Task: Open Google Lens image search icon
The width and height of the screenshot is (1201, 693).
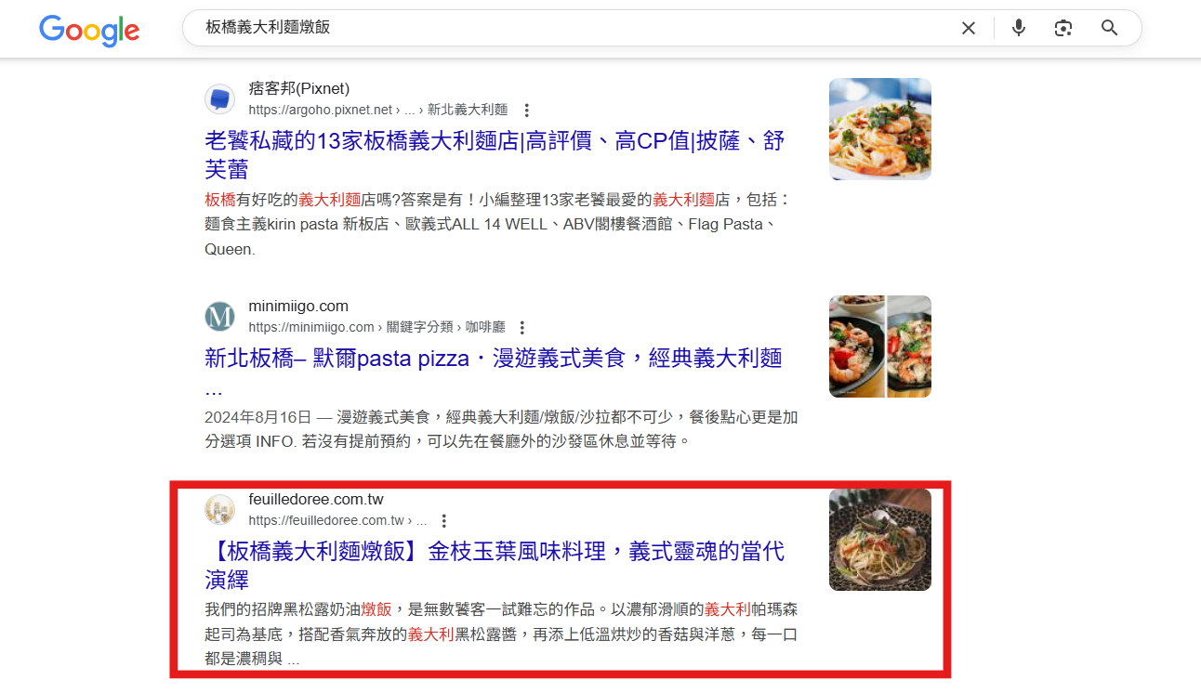Action: tap(1063, 28)
